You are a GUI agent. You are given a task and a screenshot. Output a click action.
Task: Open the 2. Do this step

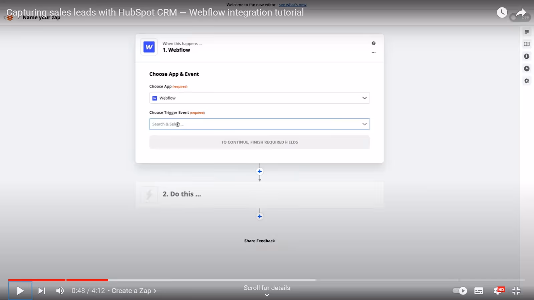[259, 194]
